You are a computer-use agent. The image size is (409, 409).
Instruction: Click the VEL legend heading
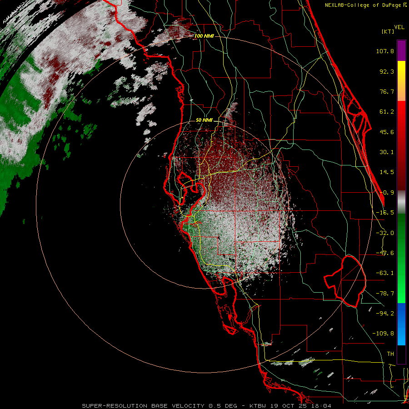[x=399, y=27]
